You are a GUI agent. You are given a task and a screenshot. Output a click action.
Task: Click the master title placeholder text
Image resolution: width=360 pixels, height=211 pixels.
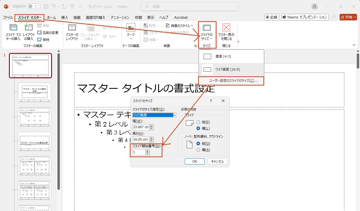(x=146, y=88)
